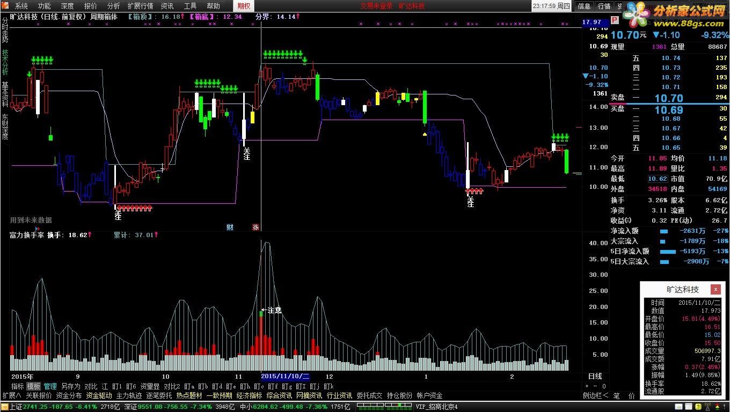
Task: Select the 对比2 template
Action: pos(171,386)
